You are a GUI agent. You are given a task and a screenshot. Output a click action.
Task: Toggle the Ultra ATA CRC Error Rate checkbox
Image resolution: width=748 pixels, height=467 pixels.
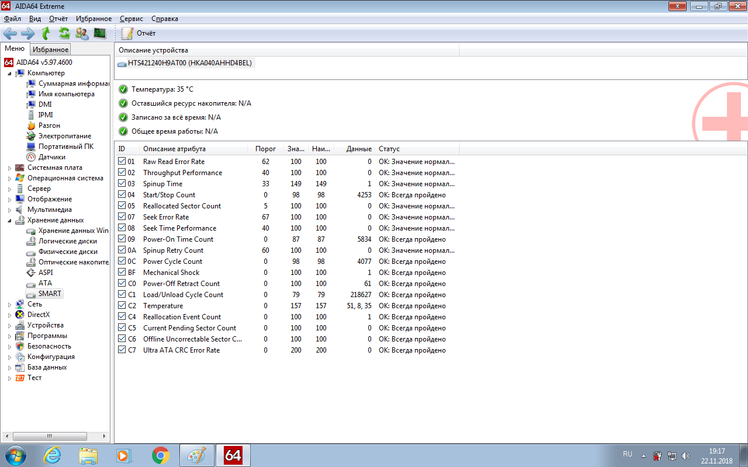pyautogui.click(x=122, y=350)
